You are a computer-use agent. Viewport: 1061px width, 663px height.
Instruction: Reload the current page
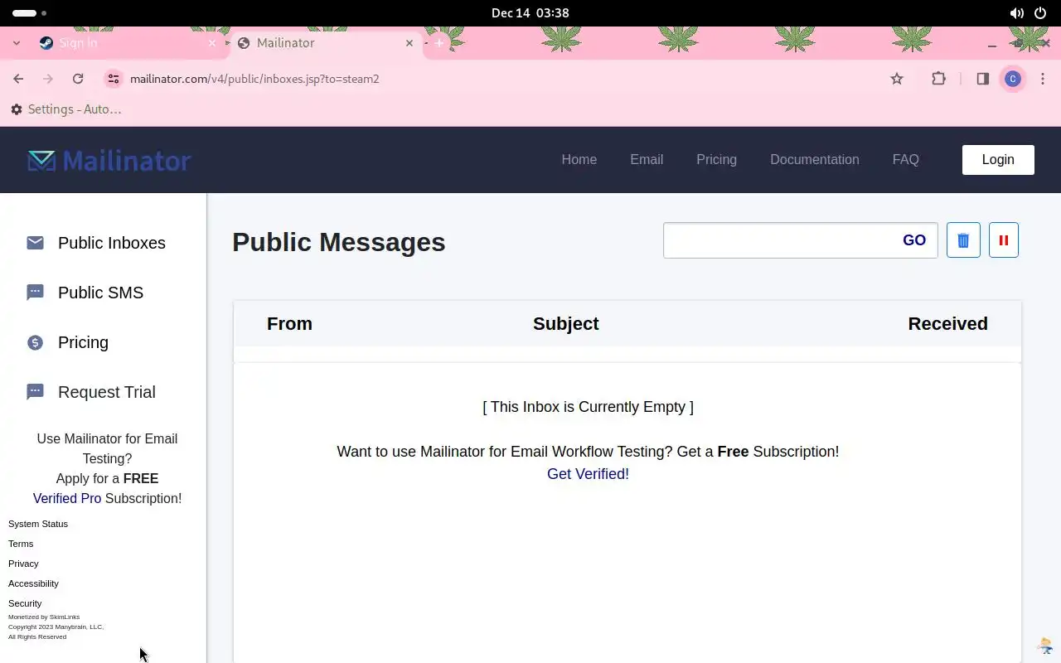point(78,79)
